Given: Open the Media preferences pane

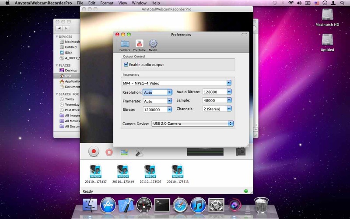Looking at the screenshot, I should pyautogui.click(x=153, y=46).
